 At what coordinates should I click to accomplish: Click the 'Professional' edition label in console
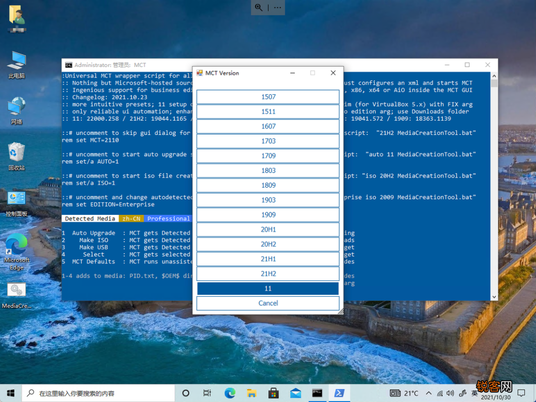168,218
